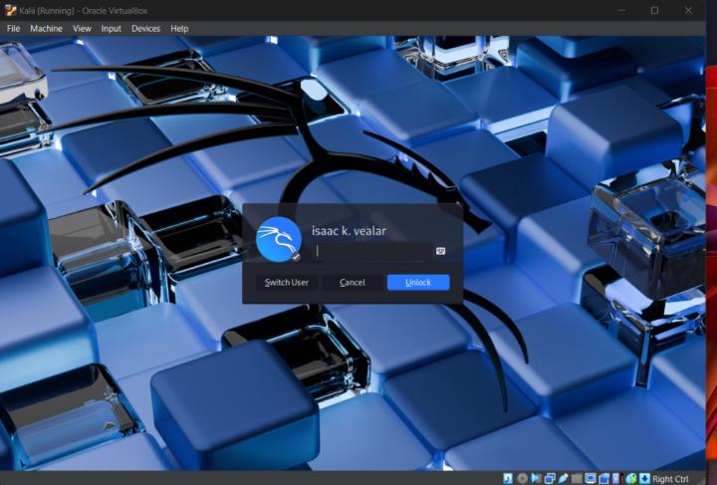Click the Cancel button on lock dialog

pos(353,283)
